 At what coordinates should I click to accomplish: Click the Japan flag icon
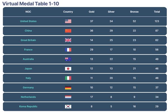pos(68,69)
